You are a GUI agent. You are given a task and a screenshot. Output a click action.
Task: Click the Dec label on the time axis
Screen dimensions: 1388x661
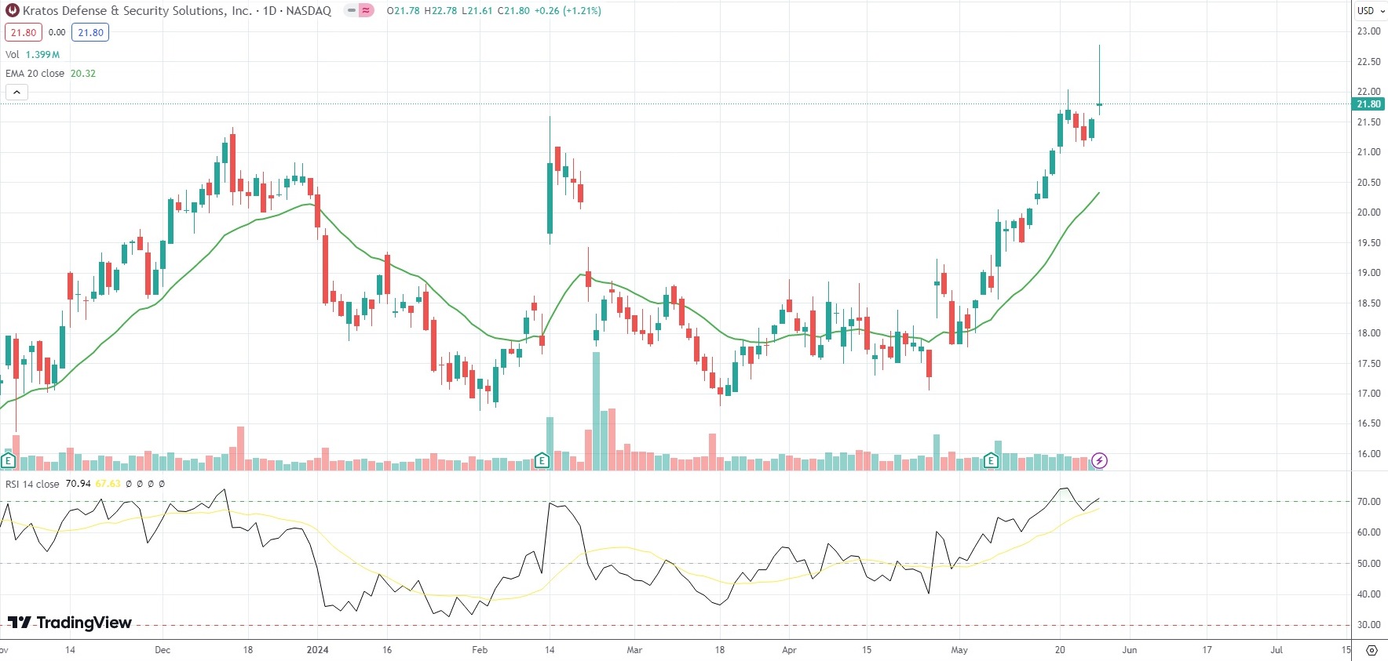163,650
